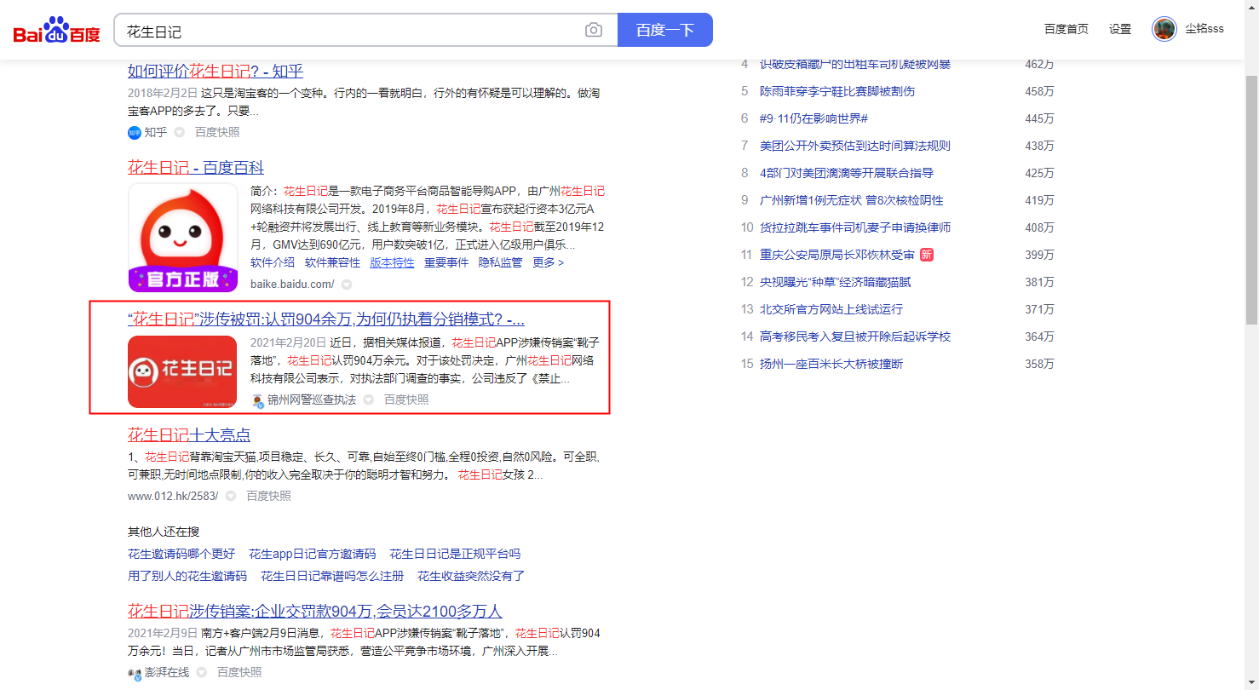Open hot search 重庆公安局原局长邓恢林受审

click(x=837, y=255)
